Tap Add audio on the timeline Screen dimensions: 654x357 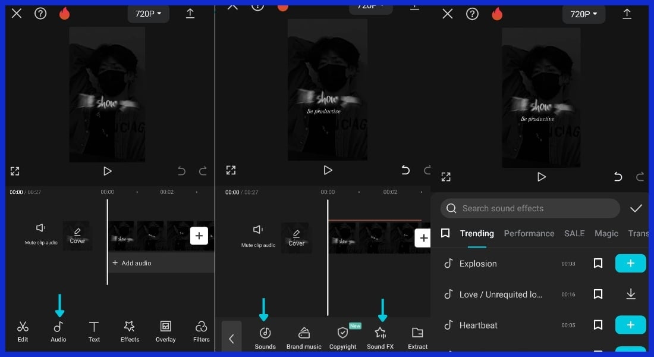pos(137,262)
